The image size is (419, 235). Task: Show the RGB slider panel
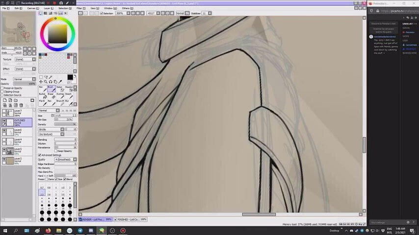(x=46, y=13)
